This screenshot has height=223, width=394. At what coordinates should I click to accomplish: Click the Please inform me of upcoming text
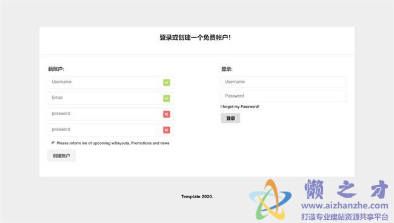click(x=113, y=143)
